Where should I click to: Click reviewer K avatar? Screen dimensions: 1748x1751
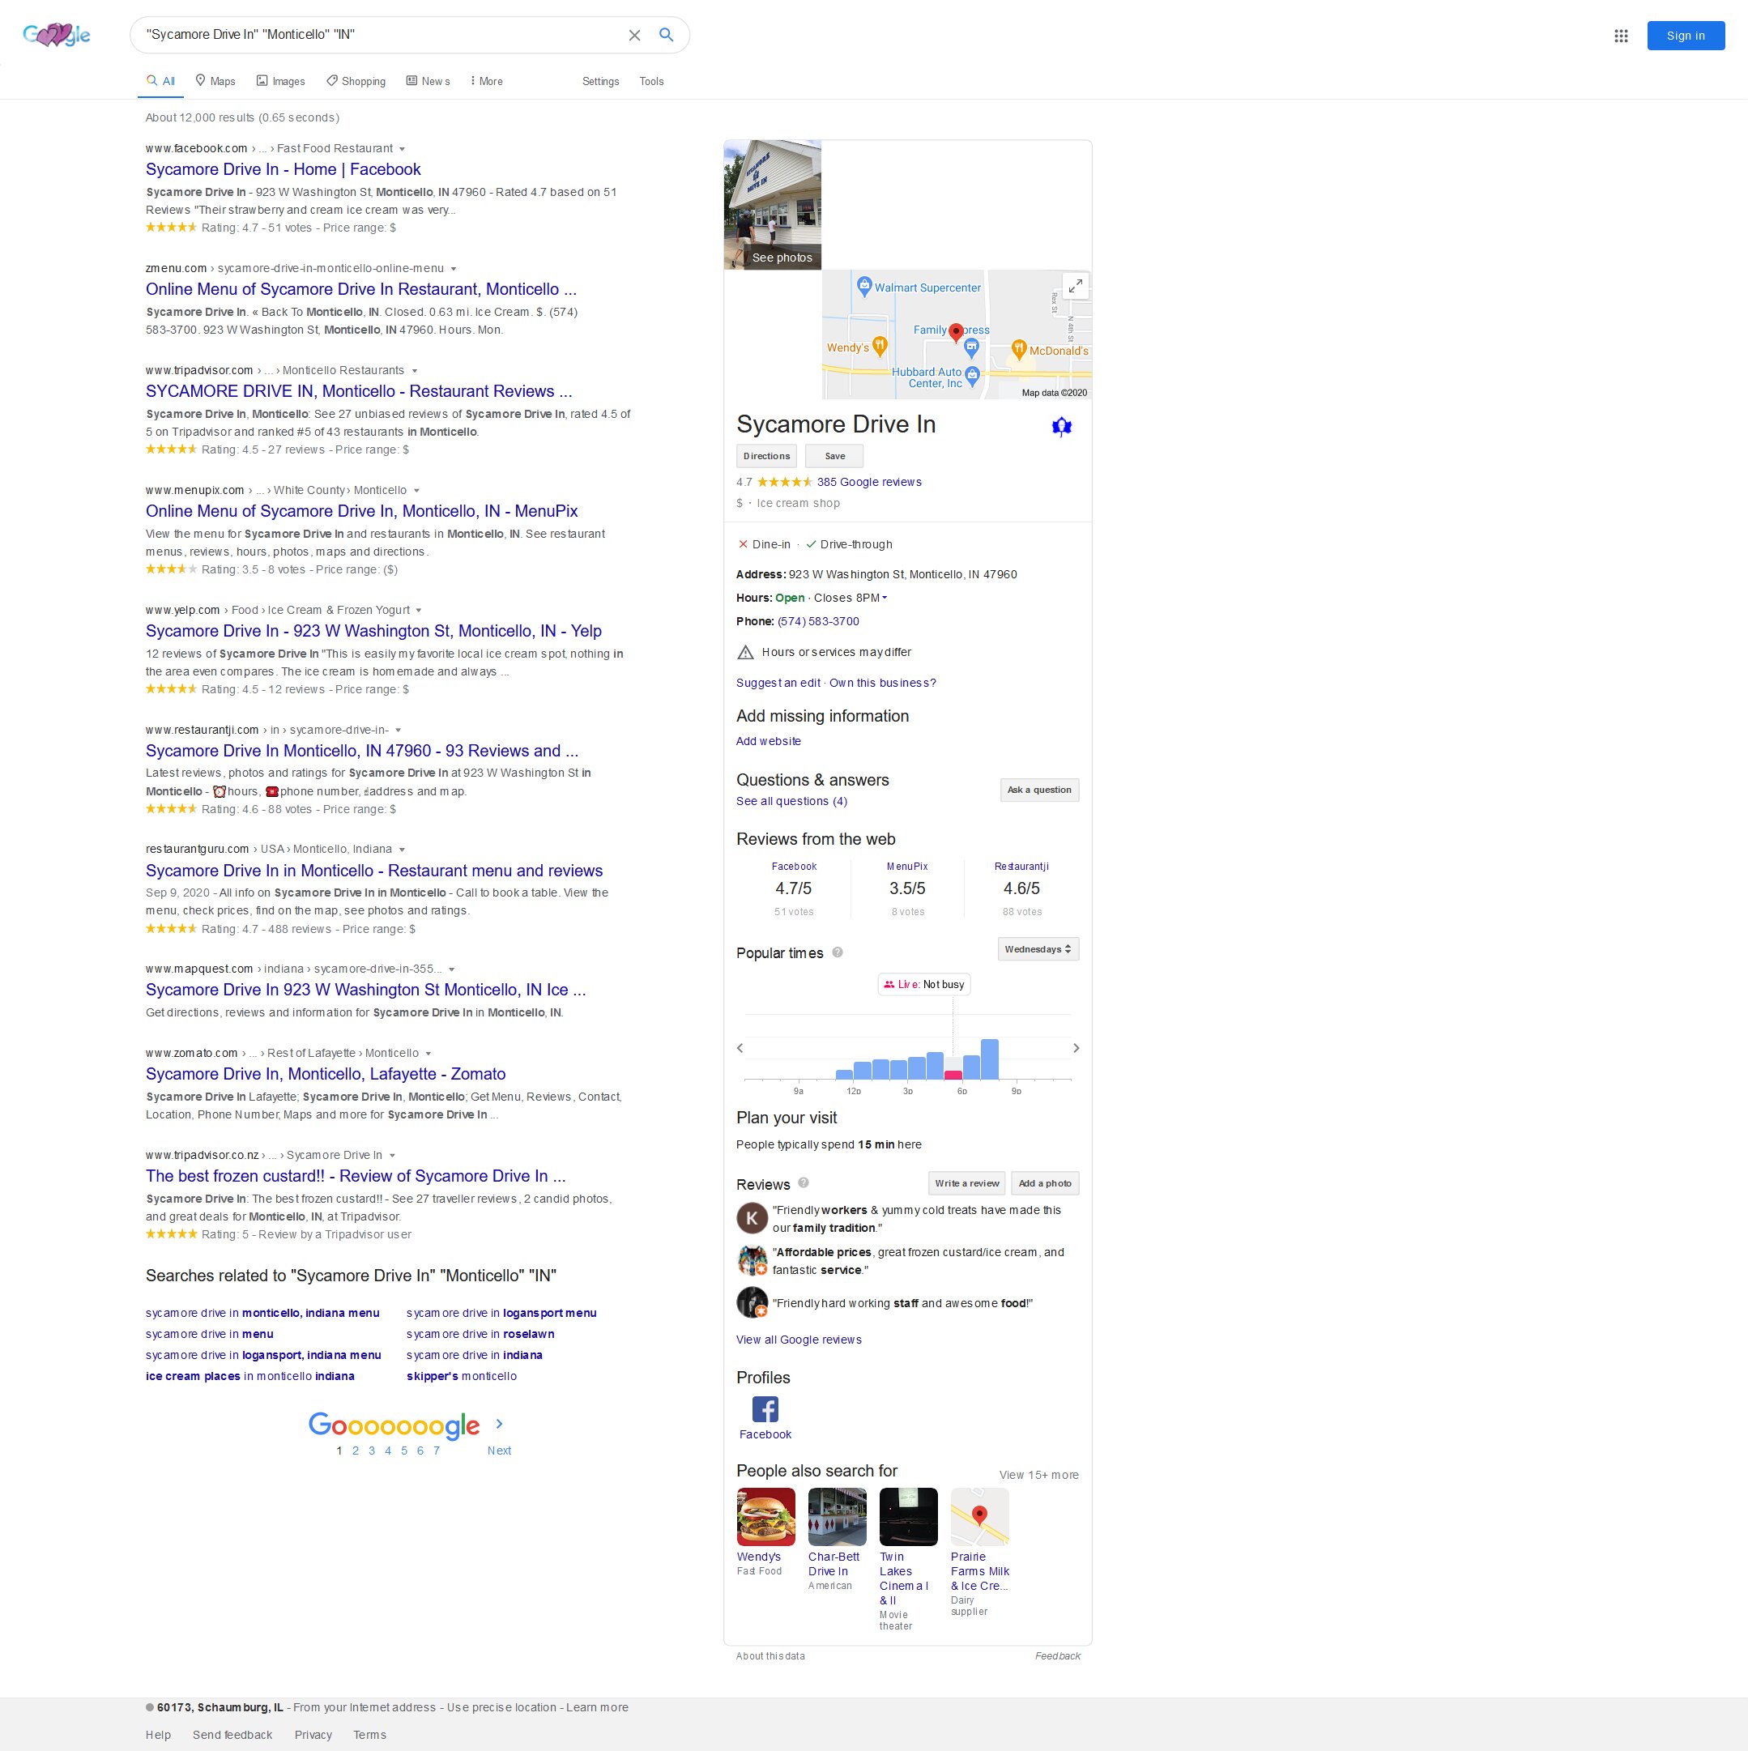click(752, 1218)
